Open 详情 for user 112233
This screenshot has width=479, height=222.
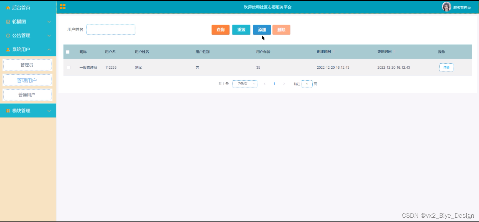pyautogui.click(x=446, y=67)
